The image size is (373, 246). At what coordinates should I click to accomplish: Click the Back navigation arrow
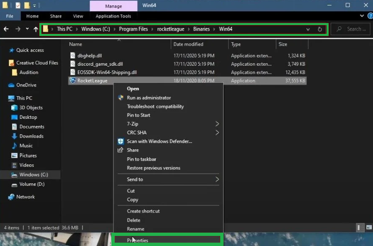6,29
